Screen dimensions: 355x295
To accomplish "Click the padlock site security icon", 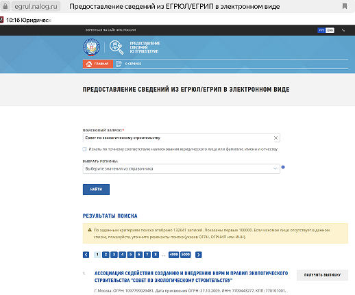I will click(x=5, y=6).
